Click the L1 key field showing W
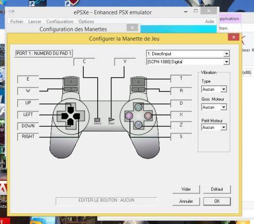 [x=28, y=91]
